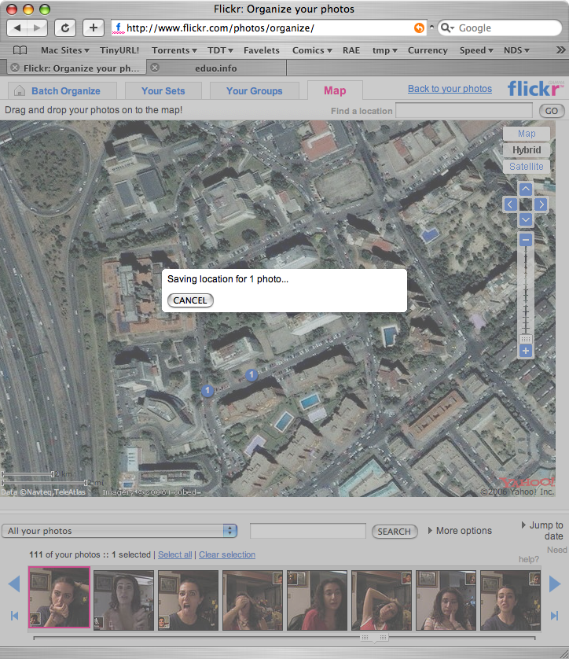
Task: Click the upper-right photo marker labeled 1
Action: click(x=251, y=374)
